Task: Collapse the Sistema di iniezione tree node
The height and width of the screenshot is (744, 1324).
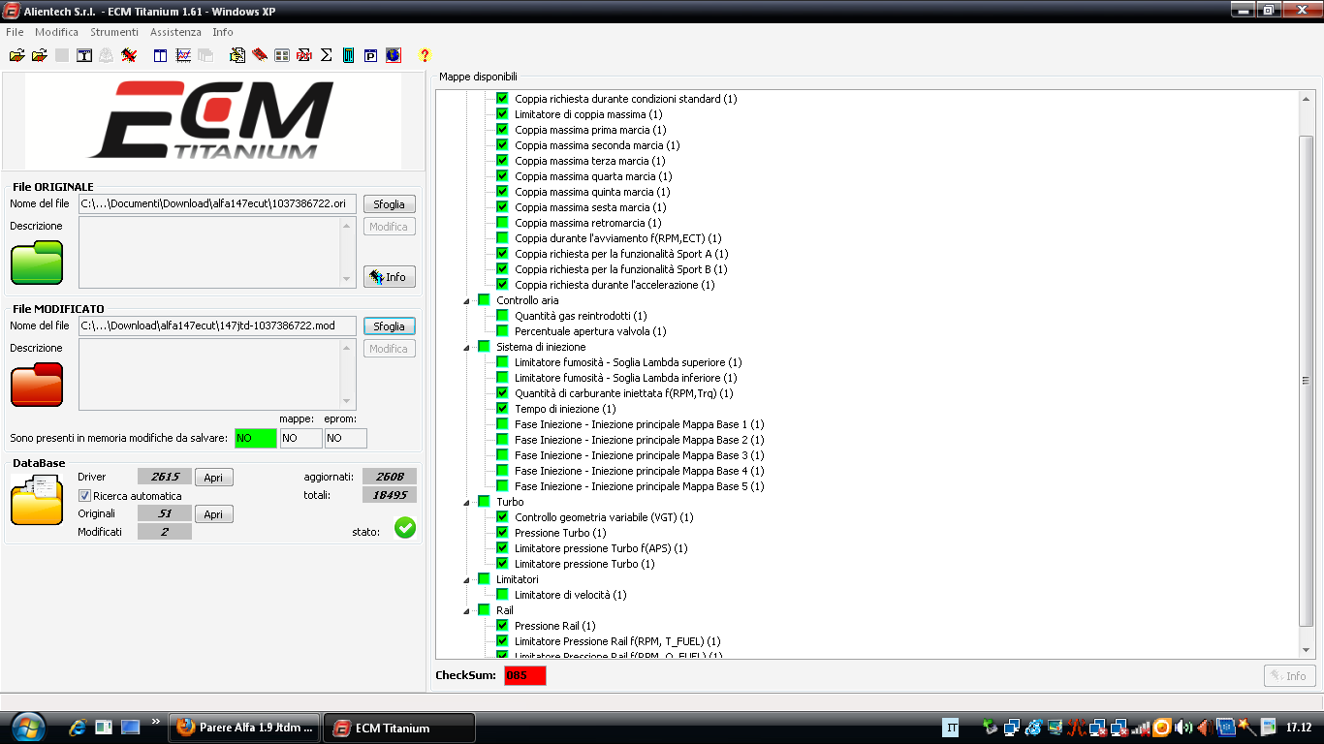Action: 466,347
